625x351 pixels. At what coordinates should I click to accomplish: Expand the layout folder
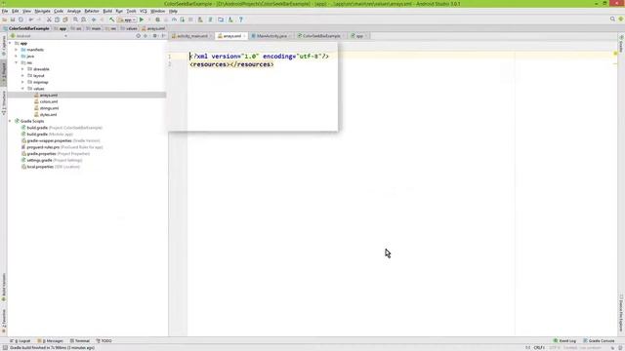pyautogui.click(x=22, y=76)
